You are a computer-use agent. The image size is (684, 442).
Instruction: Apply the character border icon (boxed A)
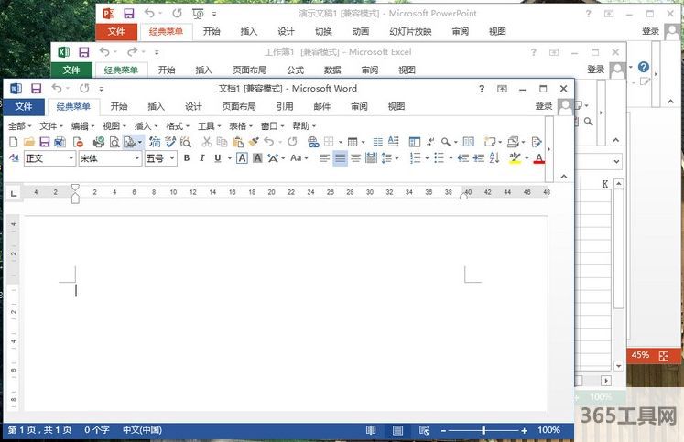click(x=242, y=157)
